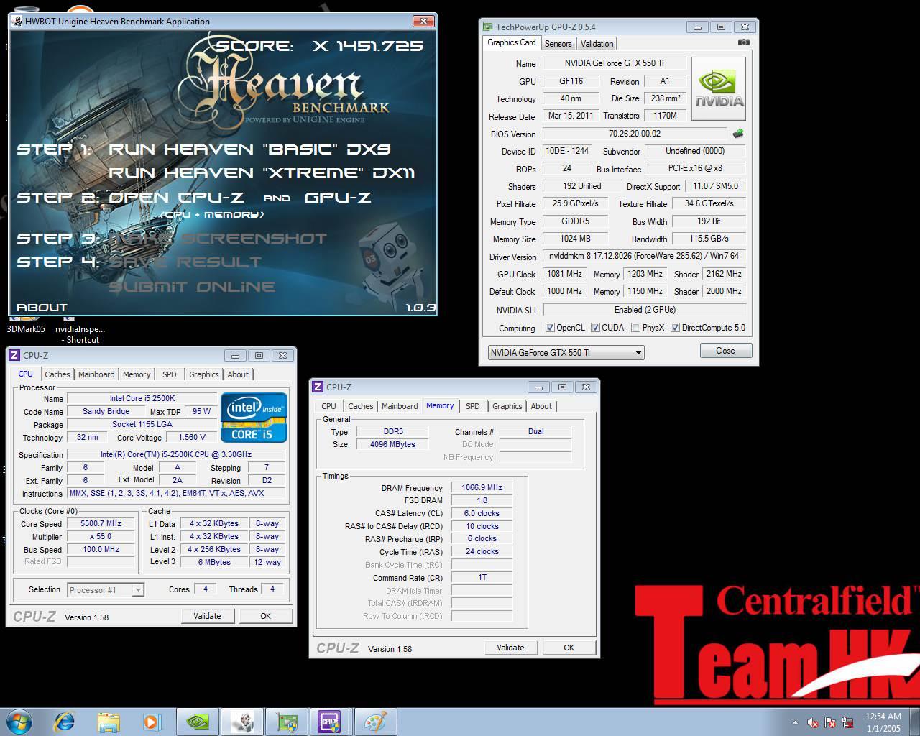Switch to GPU-Z graphics card taskbar icon
This screenshot has height=736, width=920.
click(287, 722)
